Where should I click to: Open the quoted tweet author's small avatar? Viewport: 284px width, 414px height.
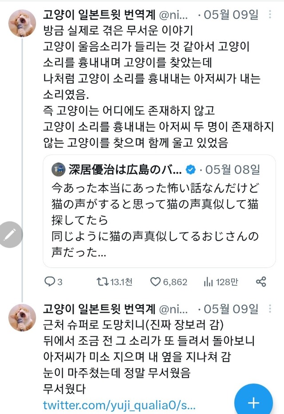click(x=58, y=169)
